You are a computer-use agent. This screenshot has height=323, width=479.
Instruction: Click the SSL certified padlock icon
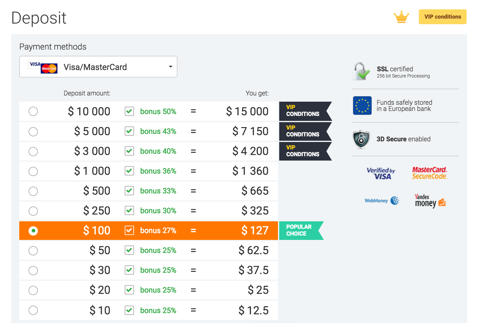361,71
